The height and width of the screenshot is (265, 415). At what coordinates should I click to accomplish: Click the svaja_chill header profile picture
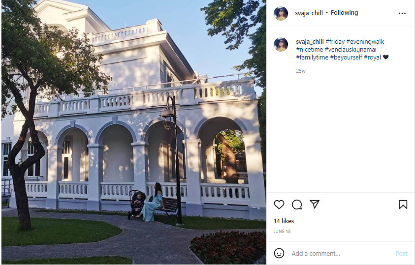(x=281, y=13)
